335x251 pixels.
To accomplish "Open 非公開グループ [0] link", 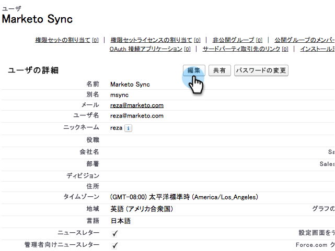I will (237, 40).
